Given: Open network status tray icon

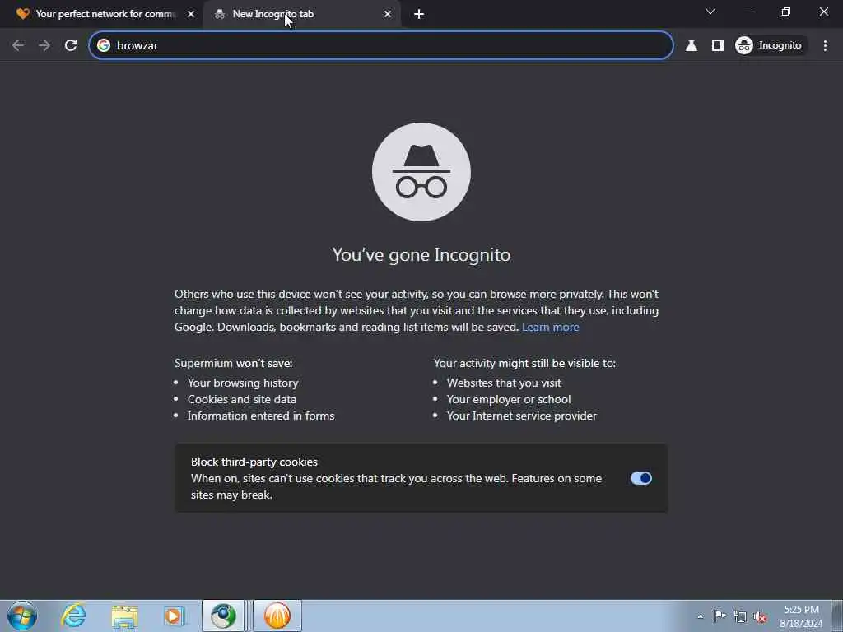Looking at the screenshot, I should [x=740, y=617].
